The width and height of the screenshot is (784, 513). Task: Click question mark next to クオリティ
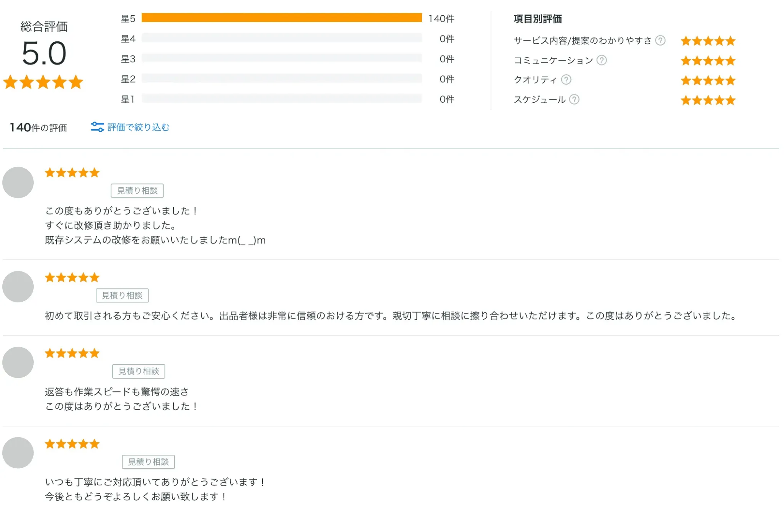coord(566,80)
